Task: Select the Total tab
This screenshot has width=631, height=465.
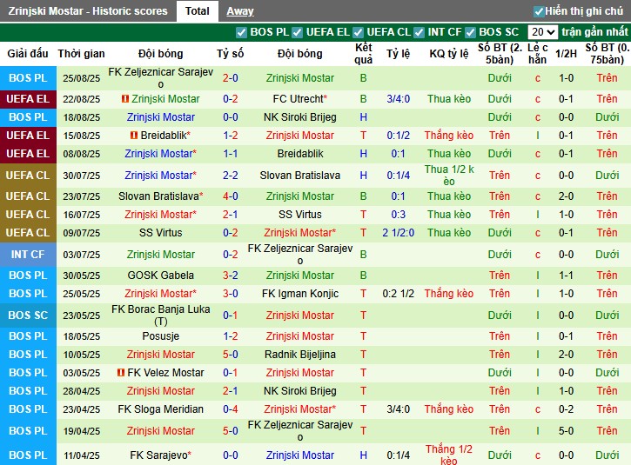Action: click(x=197, y=11)
